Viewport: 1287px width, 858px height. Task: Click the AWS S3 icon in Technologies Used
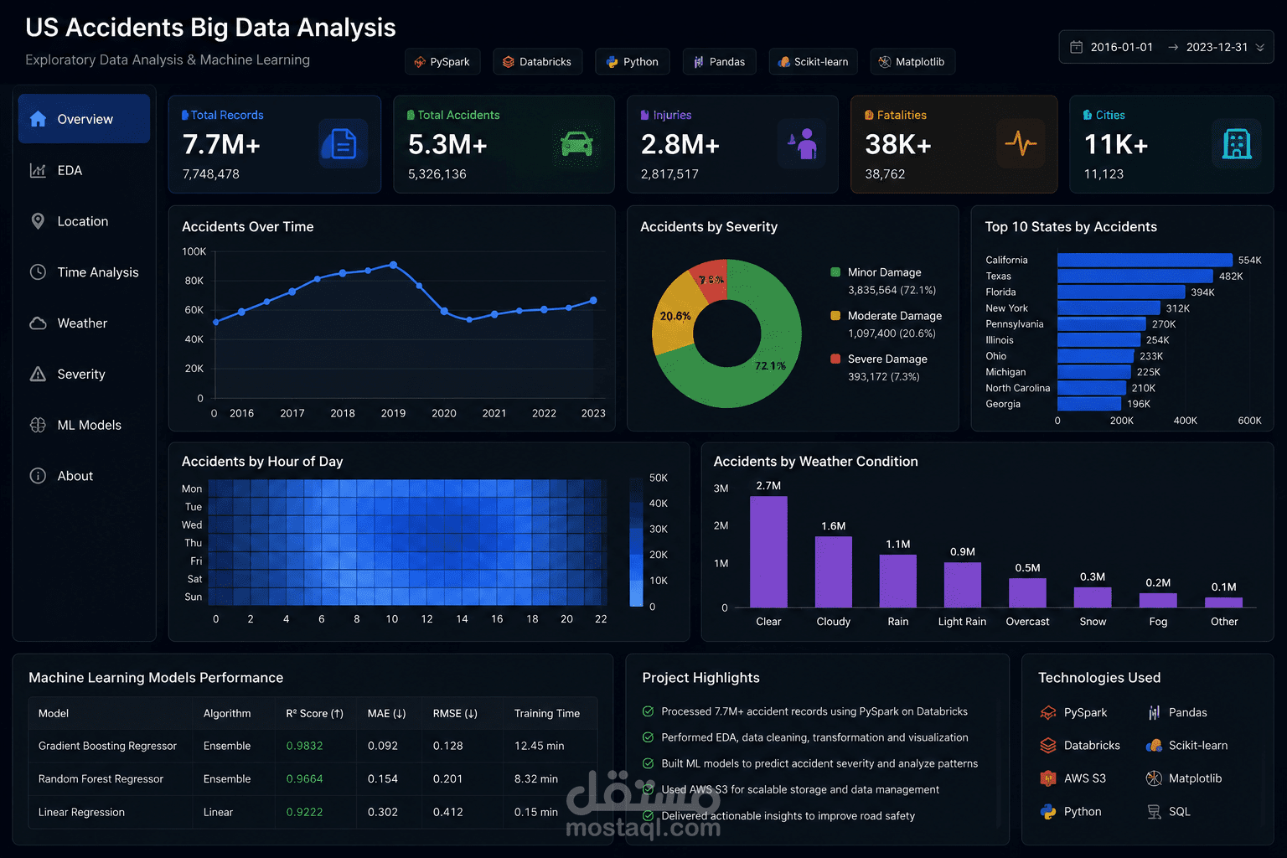1048,778
